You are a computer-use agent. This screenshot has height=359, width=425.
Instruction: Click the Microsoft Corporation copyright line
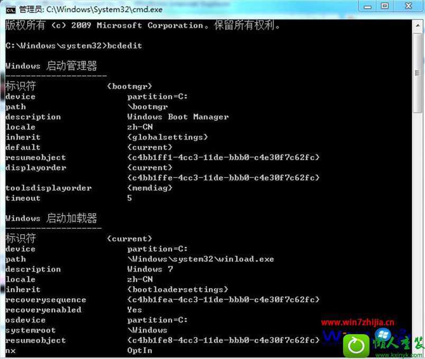[143, 25]
